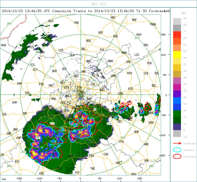Select the ROE station label
Viewport: 197px width, 182px height.
point(116,36)
